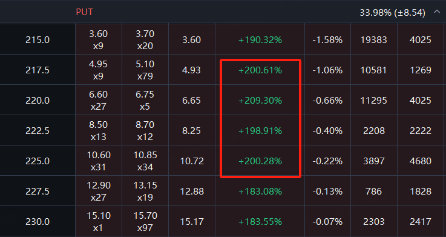This screenshot has width=446, height=237.
Task: Click the +183.08% change value
Action: (260, 192)
